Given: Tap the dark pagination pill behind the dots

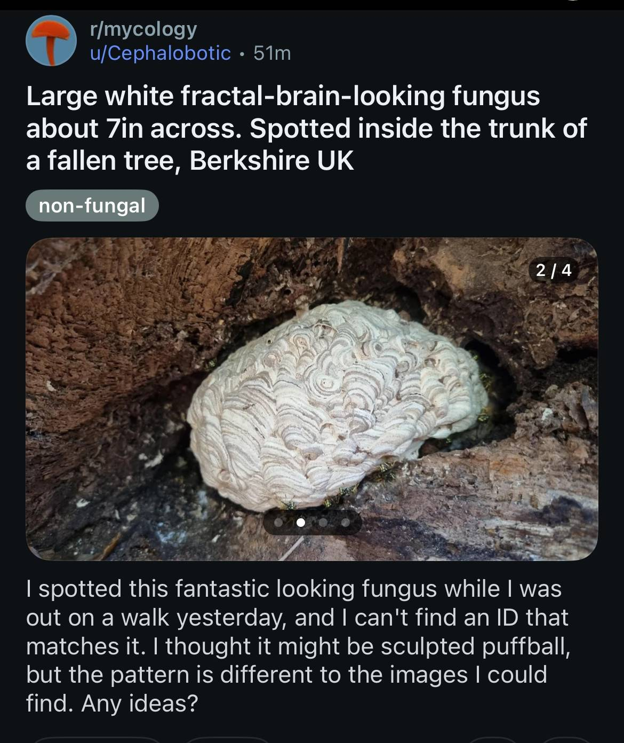Looking at the screenshot, I should tap(312, 523).
